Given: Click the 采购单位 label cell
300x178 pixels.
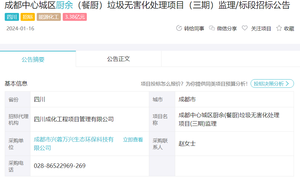Looking at the screenshot, I should coord(18,144).
